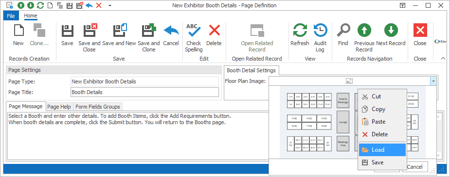The image size is (450, 177).
Task: Click the Refresh ribbon button
Action: click(x=300, y=35)
